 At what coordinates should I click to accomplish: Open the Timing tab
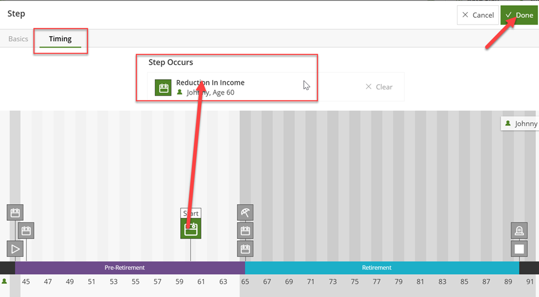(x=60, y=39)
